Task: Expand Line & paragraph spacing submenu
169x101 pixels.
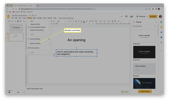Action: tap(39, 27)
